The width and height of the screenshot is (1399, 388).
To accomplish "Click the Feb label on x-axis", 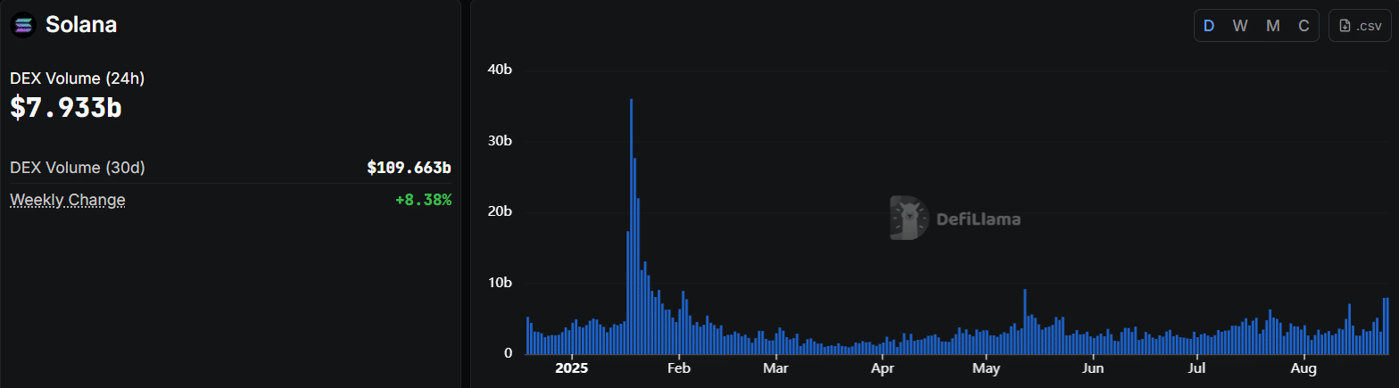I will click(x=679, y=367).
